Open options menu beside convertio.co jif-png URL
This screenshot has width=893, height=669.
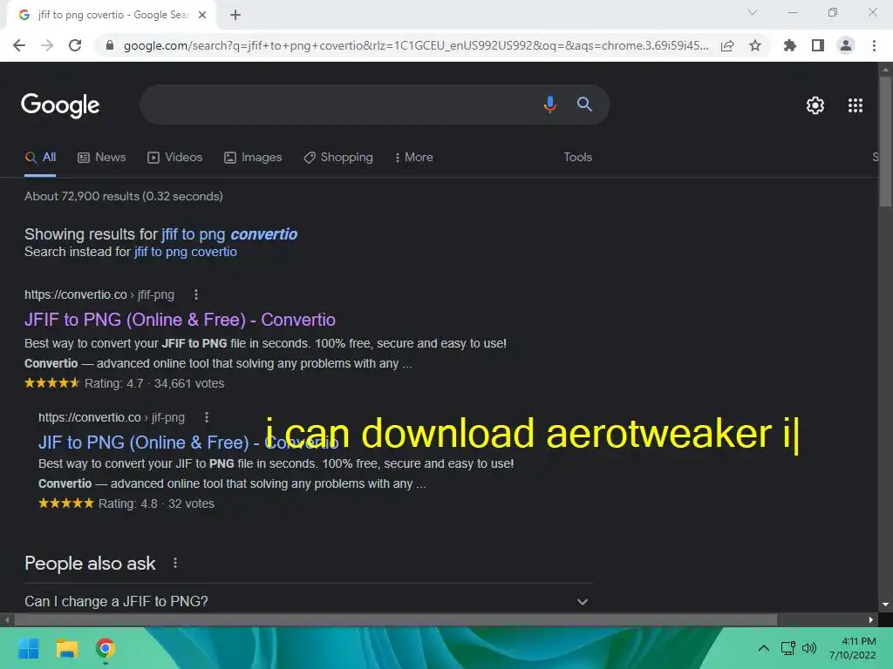[x=207, y=417]
